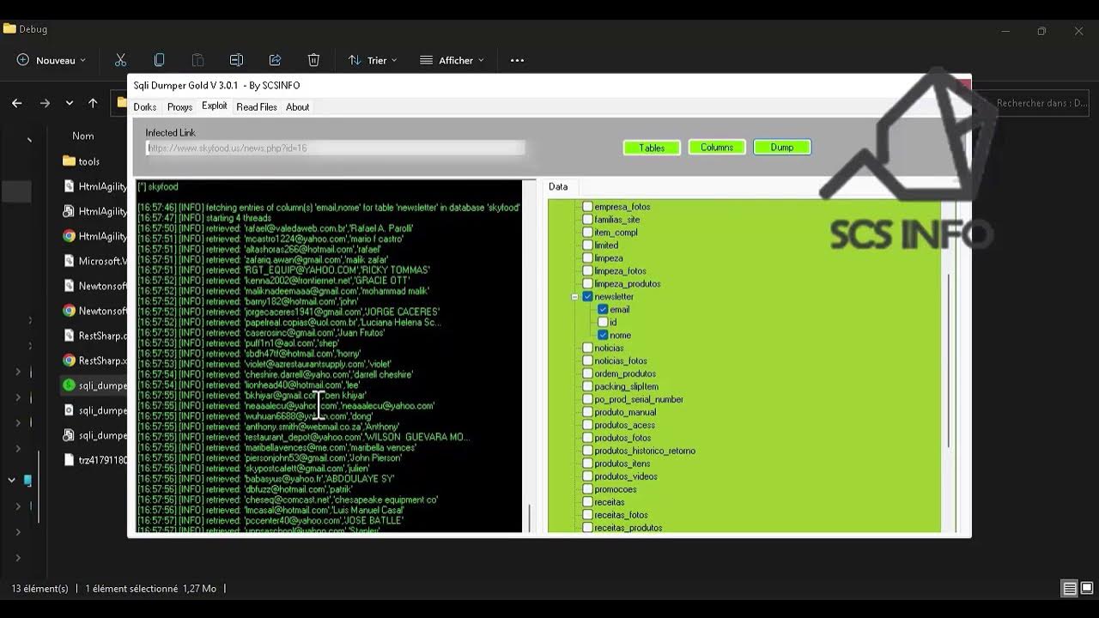Collapse the expanded blue-icon navigation pane item

point(11,480)
